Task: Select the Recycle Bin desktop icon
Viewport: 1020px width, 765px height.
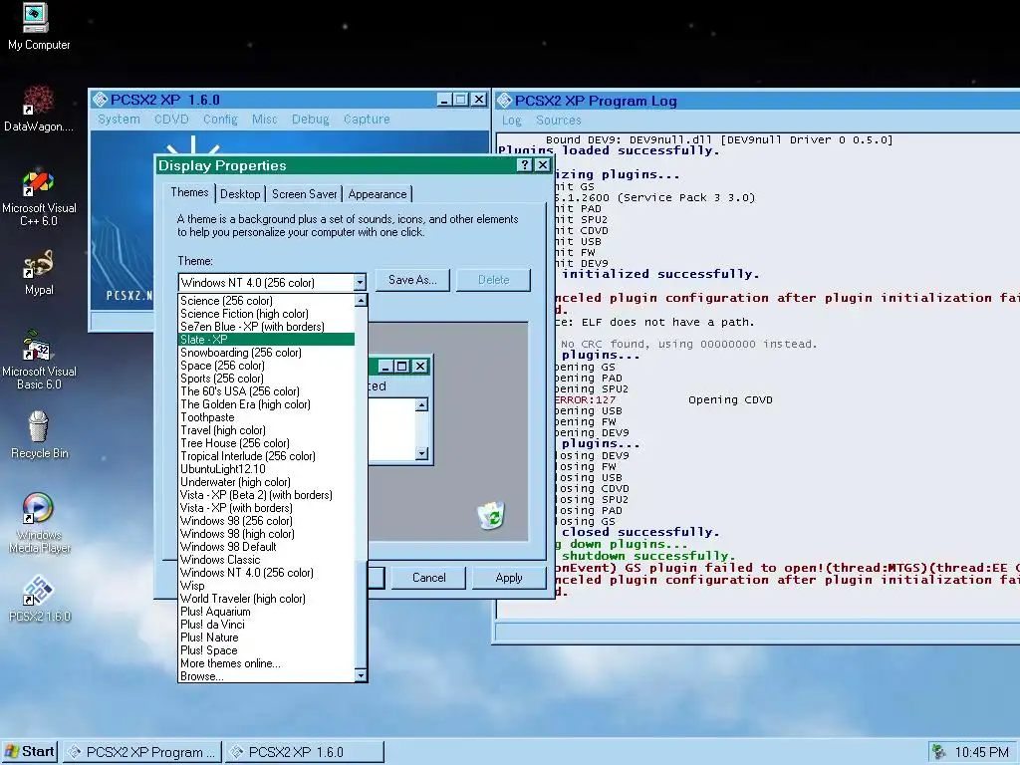Action: click(39, 434)
